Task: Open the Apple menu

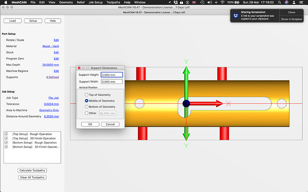Action: point(5,2)
